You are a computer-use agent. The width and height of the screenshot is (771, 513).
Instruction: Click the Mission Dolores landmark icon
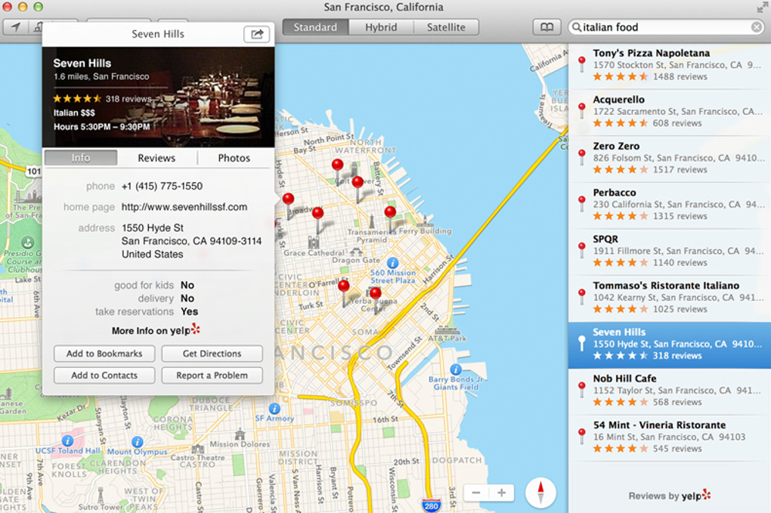240,434
